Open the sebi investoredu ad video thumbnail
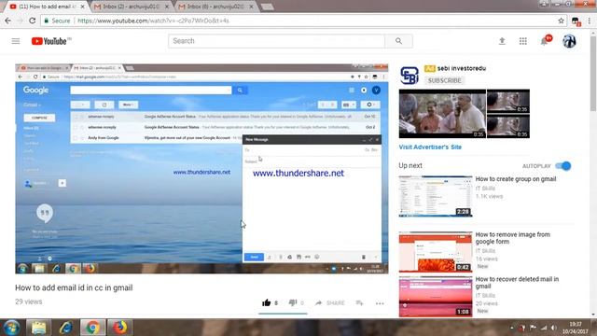 coord(442,114)
